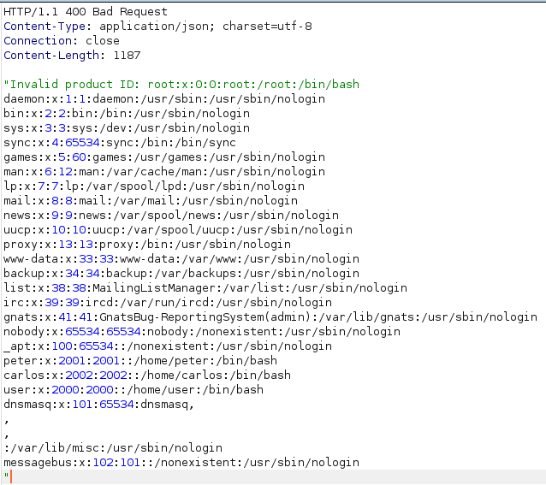Click the list:x:38:38 MailingListManager line

click(205, 288)
